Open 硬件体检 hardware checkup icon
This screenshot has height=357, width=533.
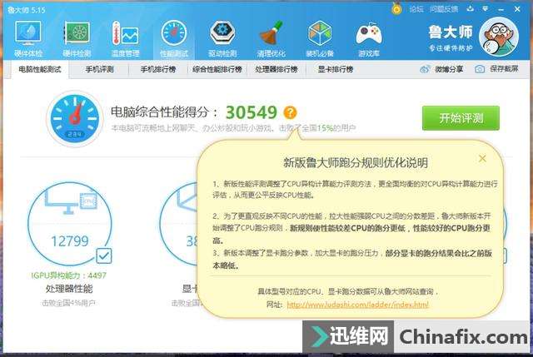(28, 38)
